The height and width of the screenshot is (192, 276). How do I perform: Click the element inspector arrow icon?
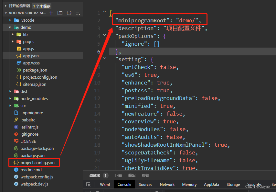click(x=88, y=185)
